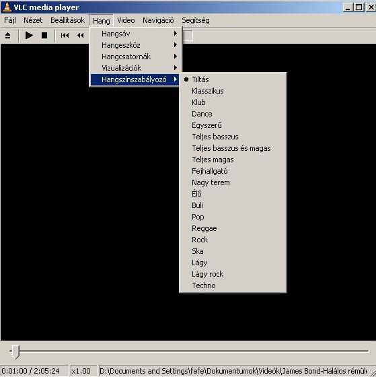The image size is (376, 377).
Task: Click the middle of the seek bar track
Action: coord(189,351)
